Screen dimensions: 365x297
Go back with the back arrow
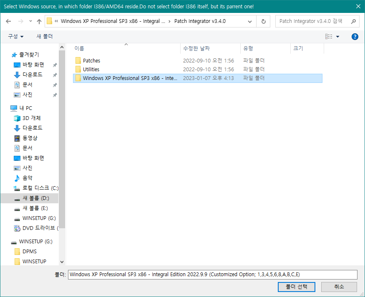pyautogui.click(x=8, y=21)
